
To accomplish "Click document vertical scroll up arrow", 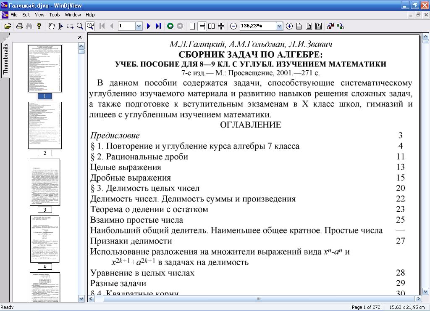I will pos(426,37).
